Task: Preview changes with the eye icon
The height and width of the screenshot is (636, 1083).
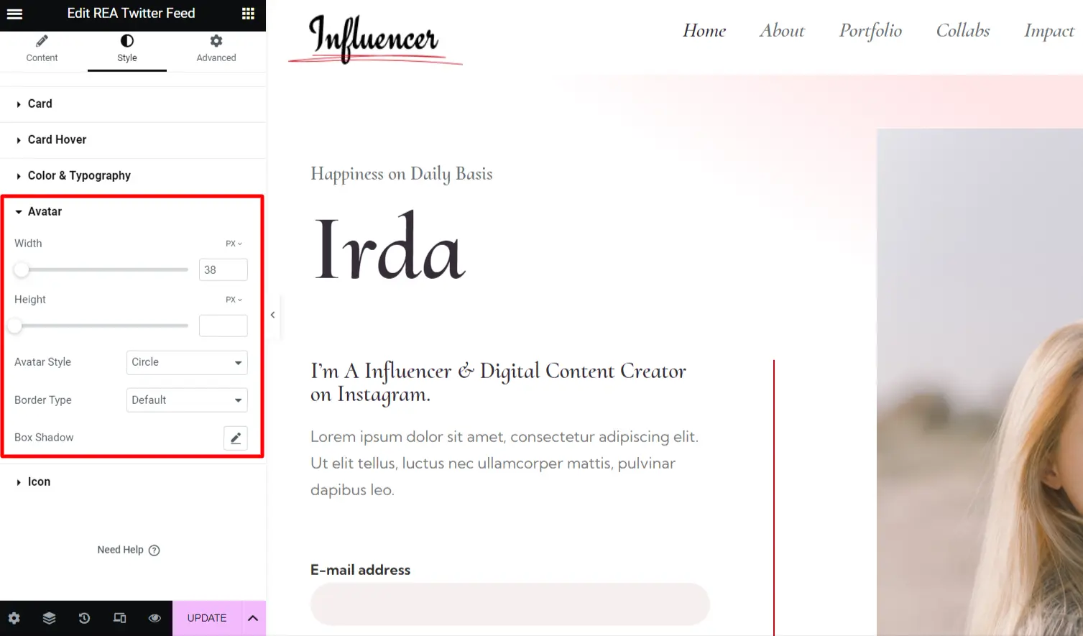Action: 155,618
